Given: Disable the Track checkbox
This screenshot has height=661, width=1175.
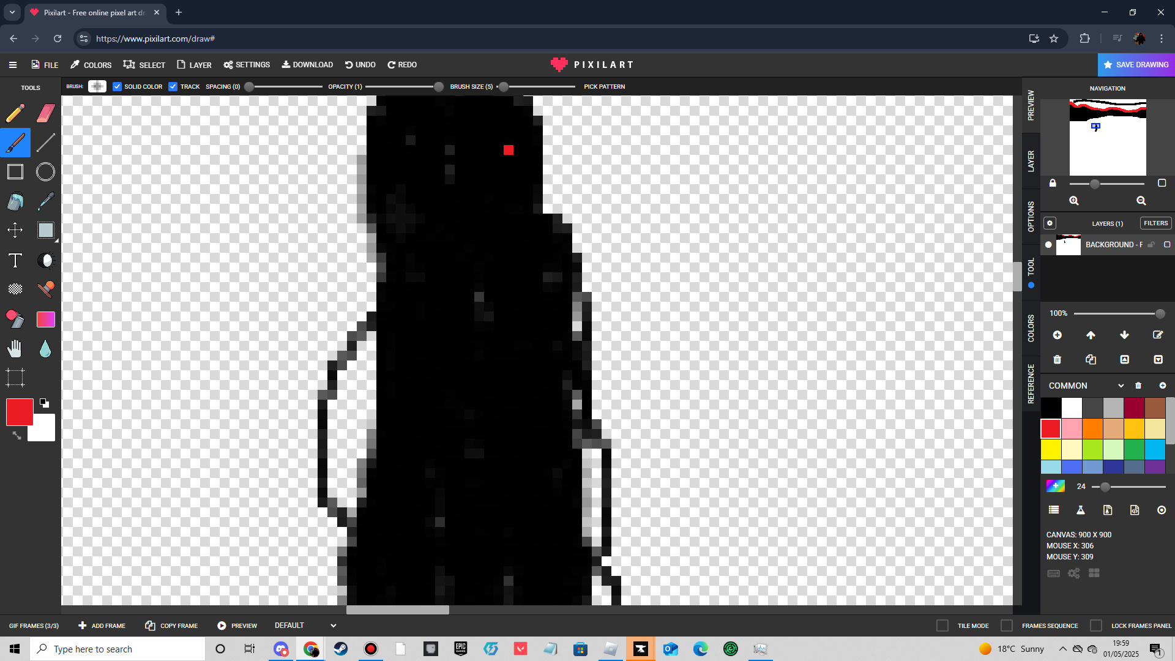Looking at the screenshot, I should tap(173, 86).
